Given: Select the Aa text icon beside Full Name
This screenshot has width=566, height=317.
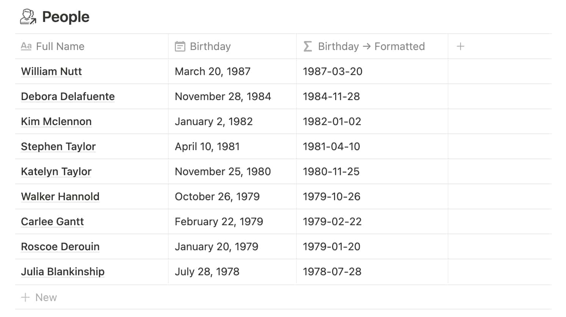Looking at the screenshot, I should point(26,46).
